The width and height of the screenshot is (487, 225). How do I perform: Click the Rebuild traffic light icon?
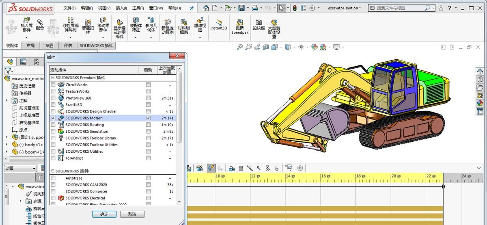coord(295,8)
